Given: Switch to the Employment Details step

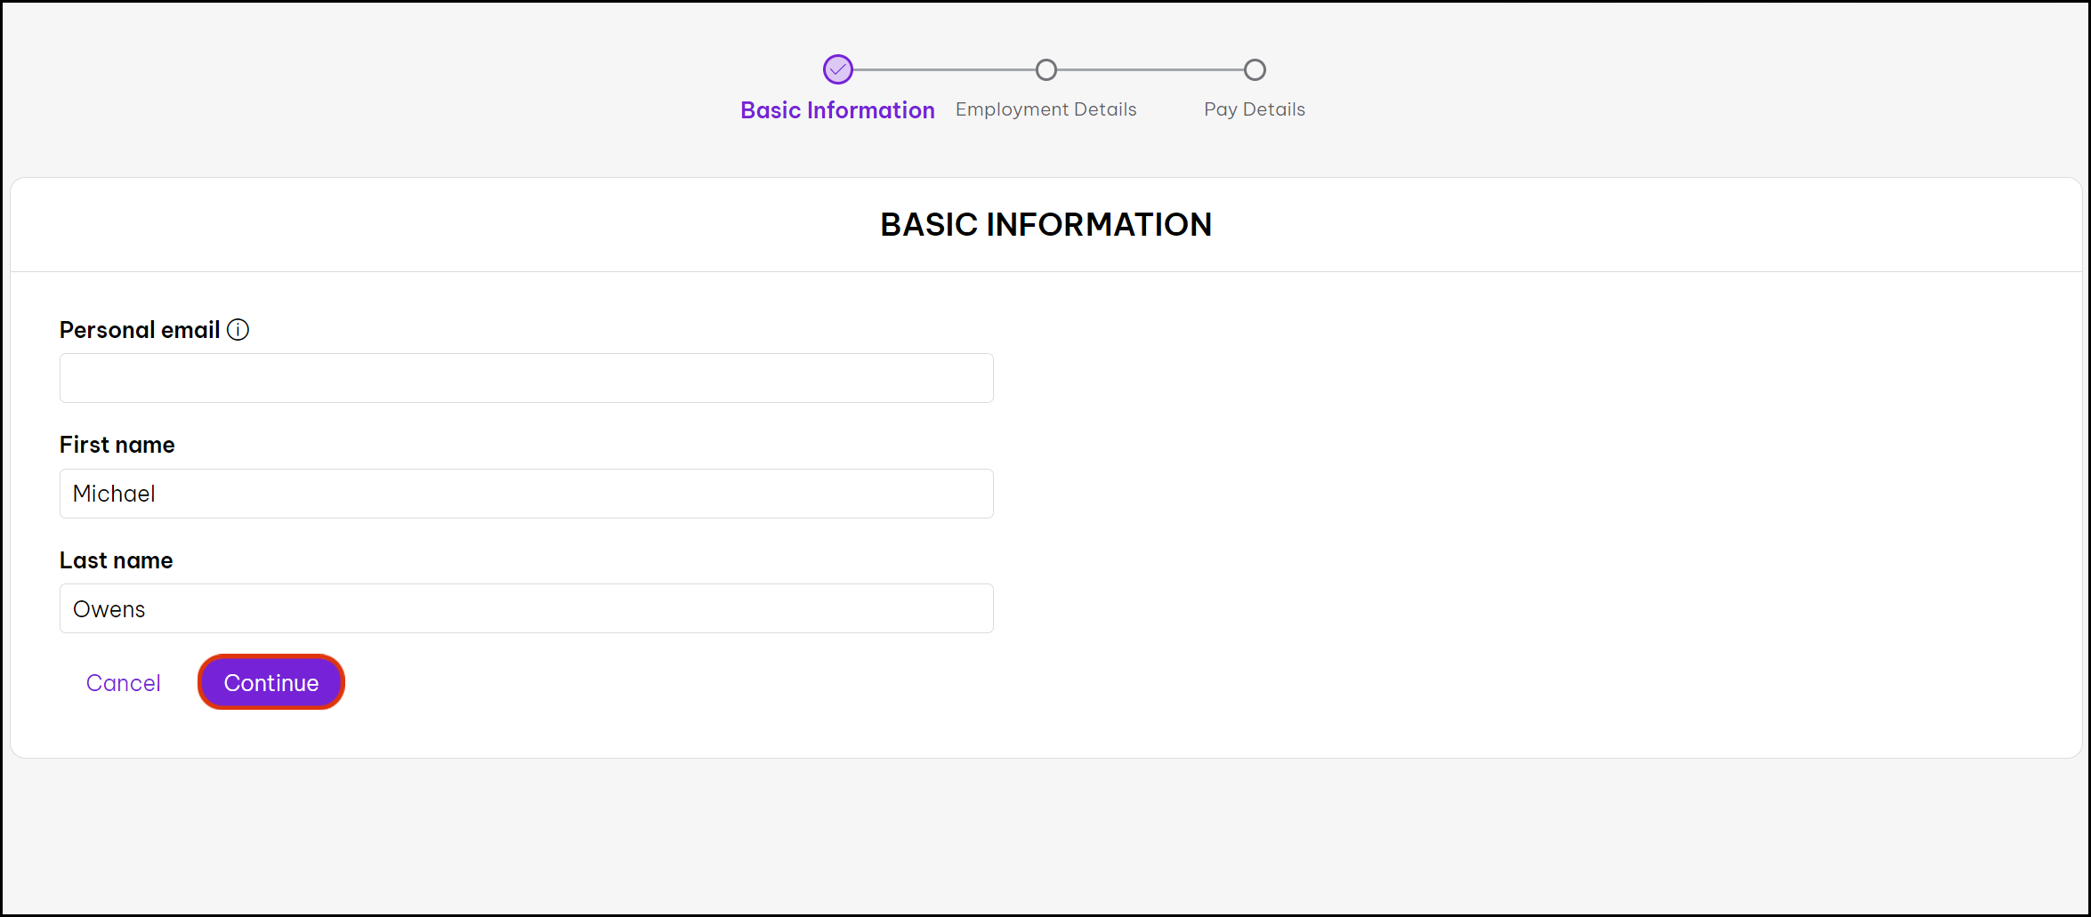Looking at the screenshot, I should (1045, 109).
